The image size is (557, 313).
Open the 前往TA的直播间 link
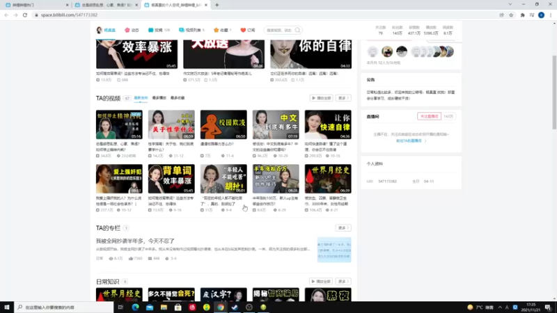(x=411, y=141)
